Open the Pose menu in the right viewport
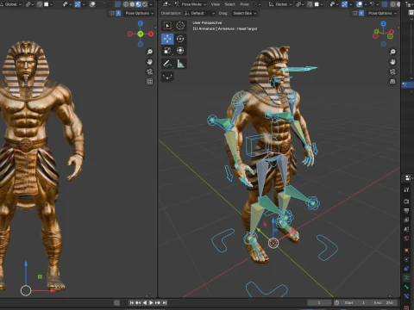The width and height of the screenshot is (414, 310). [244, 4]
